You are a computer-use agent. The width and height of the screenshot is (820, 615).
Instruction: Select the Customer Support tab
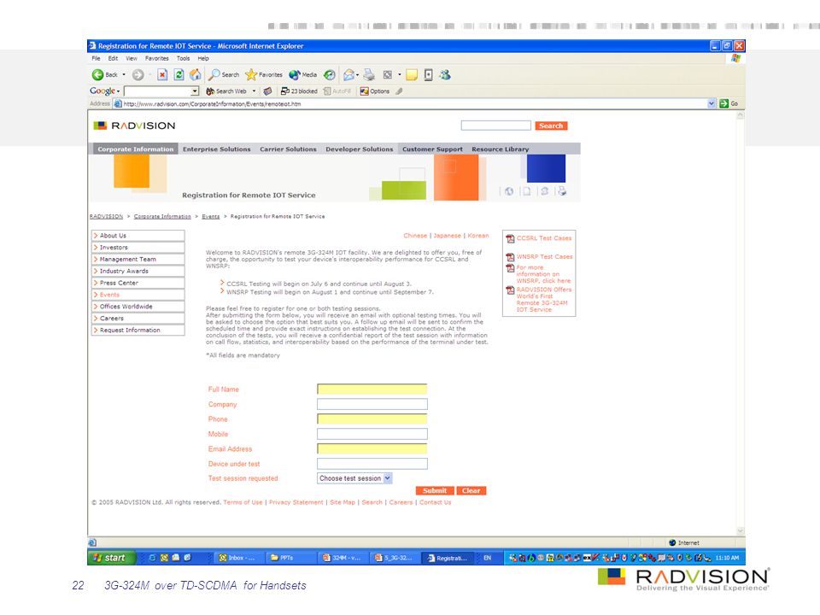point(432,149)
